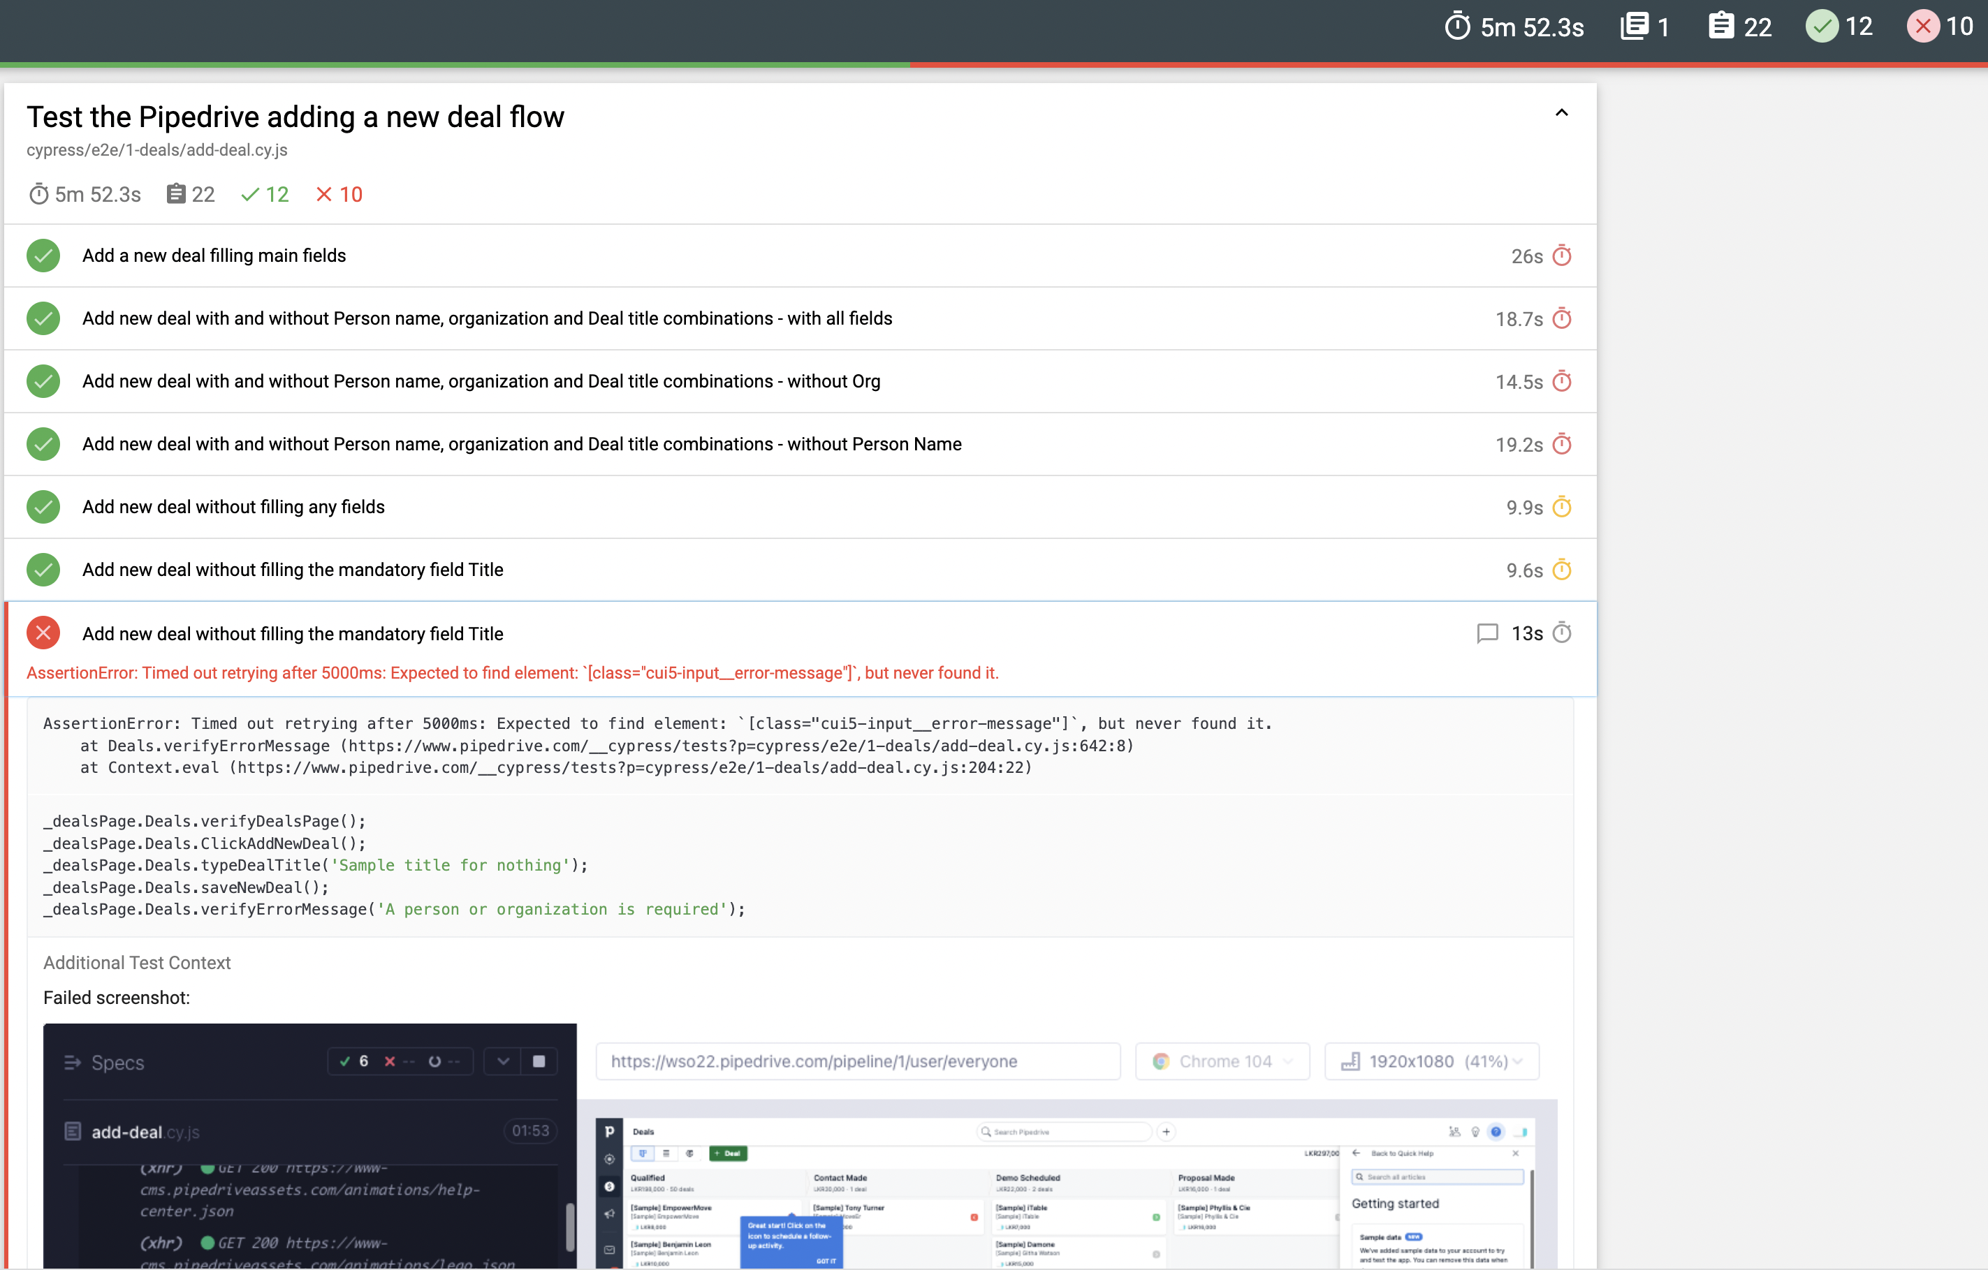Click the Pipedrive logo in the failed screenshot
Image resolution: width=1988 pixels, height=1270 pixels.
[609, 1131]
